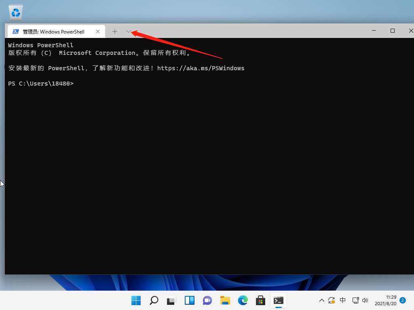Viewport: 414px width, 310px height.
Task: Click the notification count badge
Action: tap(403, 300)
